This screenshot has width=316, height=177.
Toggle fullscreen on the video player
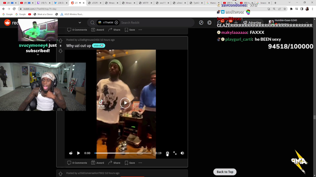tap(175, 153)
